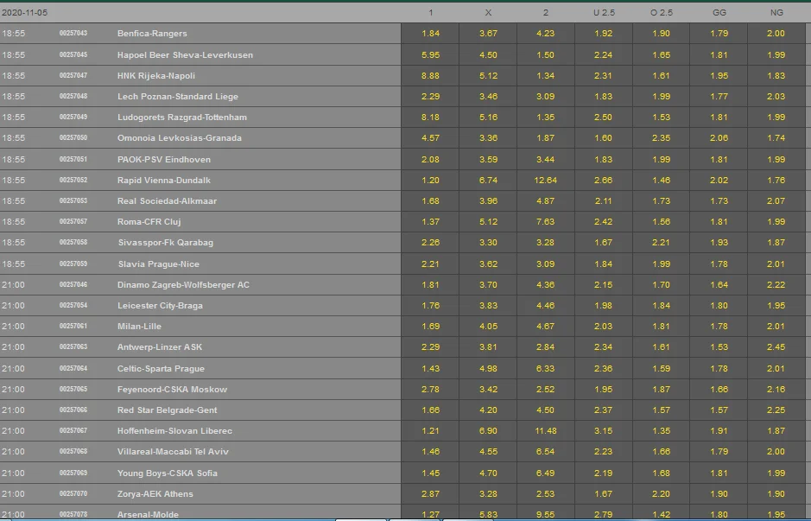This screenshot has width=811, height=521.
Task: Click event code 00257059 for Slavia Prague-Nice
Action: pos(73,264)
